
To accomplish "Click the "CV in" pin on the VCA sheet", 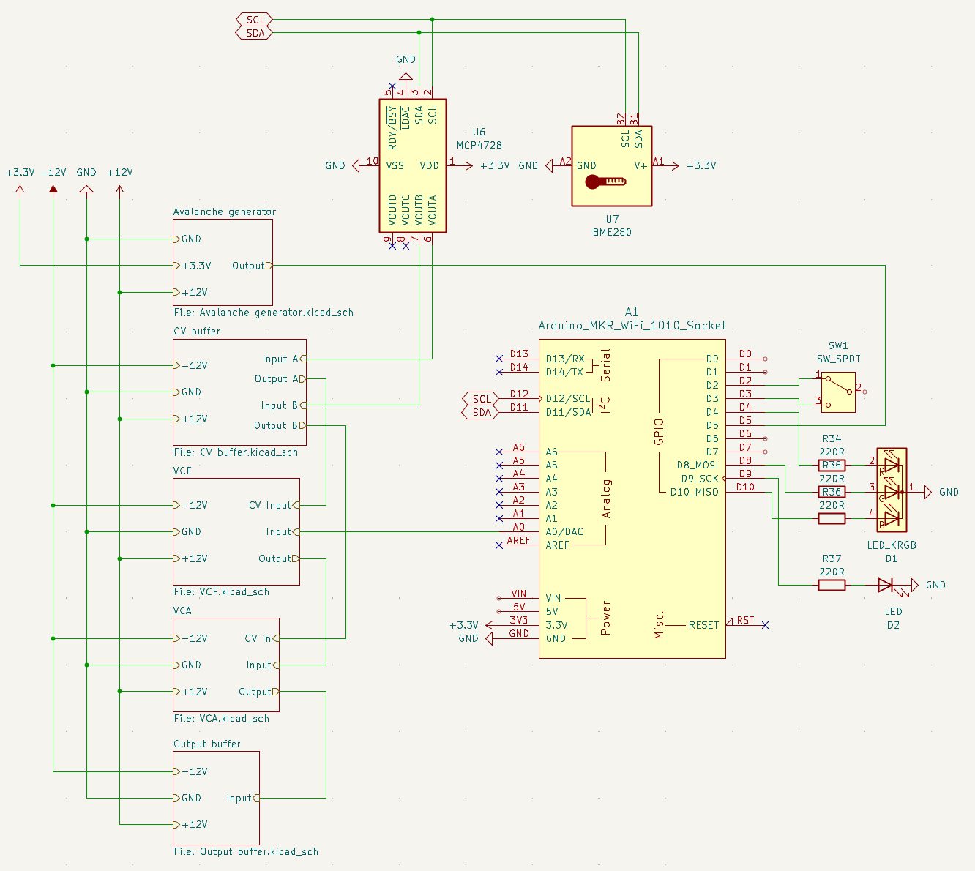I will coord(261,638).
